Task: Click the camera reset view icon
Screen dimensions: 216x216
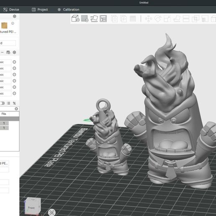Action: [x=52, y=213]
